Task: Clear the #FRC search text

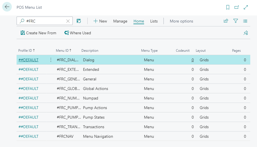Action: tap(68, 21)
